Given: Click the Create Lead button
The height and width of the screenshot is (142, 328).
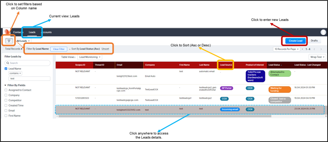Looking at the screenshot, I should click(x=295, y=41).
